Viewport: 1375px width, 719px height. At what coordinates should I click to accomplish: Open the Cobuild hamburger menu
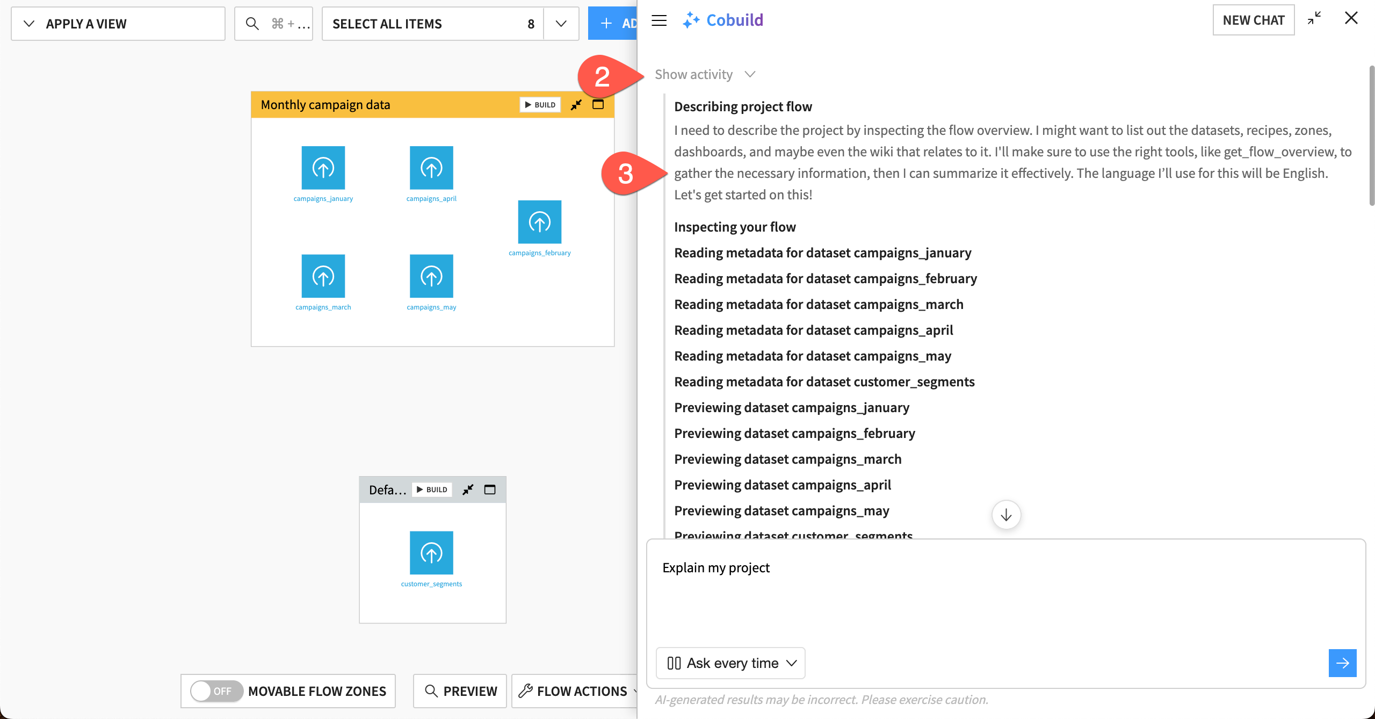[659, 20]
